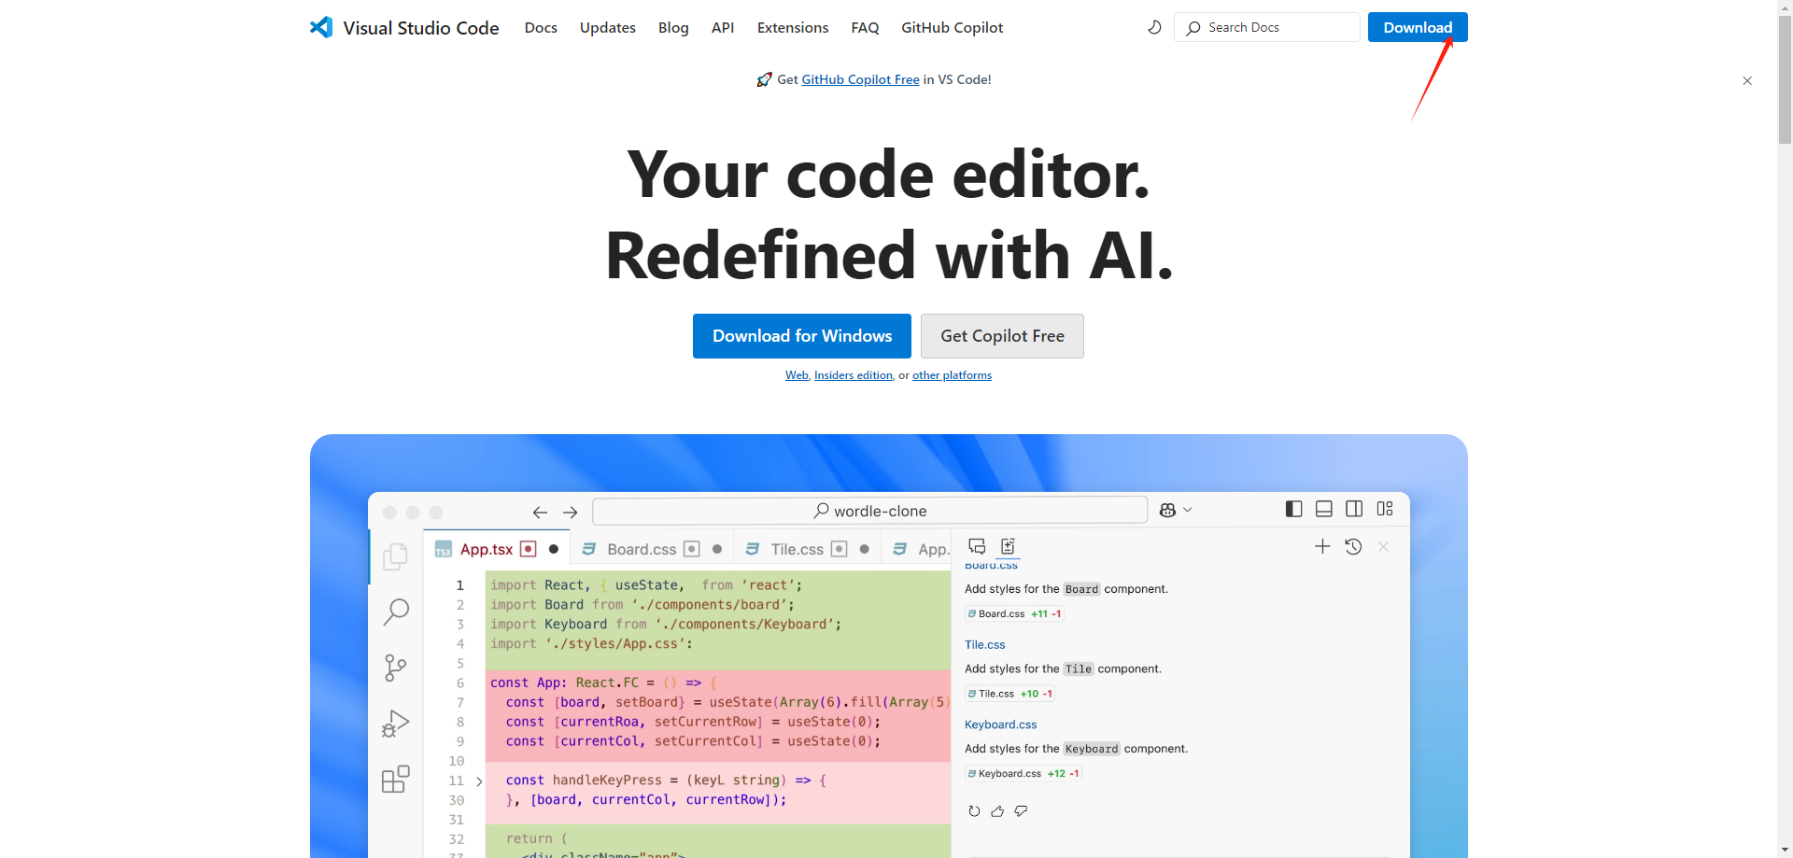
Task: Dismiss the banner with the X icon
Action: pyautogui.click(x=1747, y=81)
